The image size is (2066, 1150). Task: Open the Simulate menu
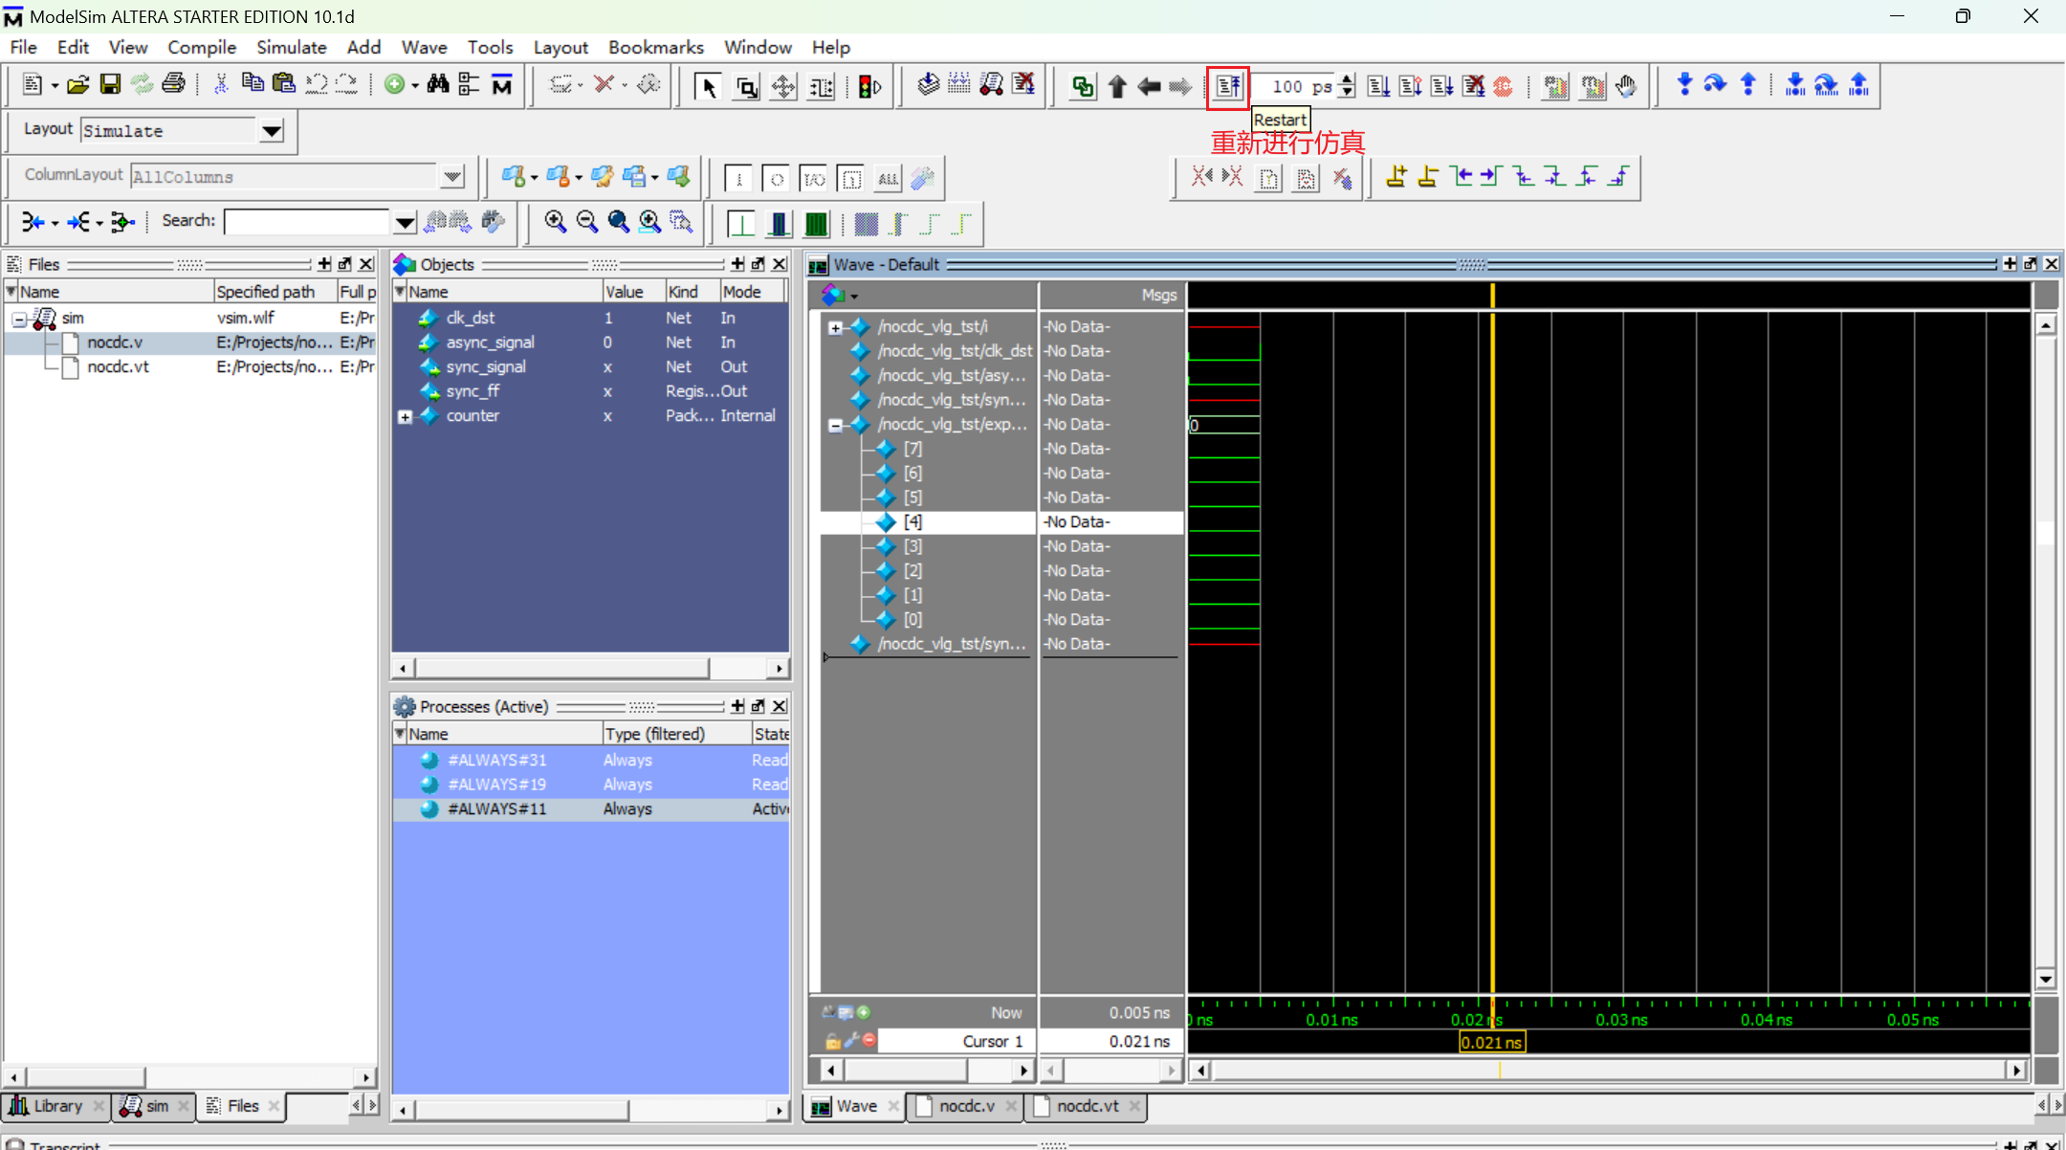click(x=291, y=47)
